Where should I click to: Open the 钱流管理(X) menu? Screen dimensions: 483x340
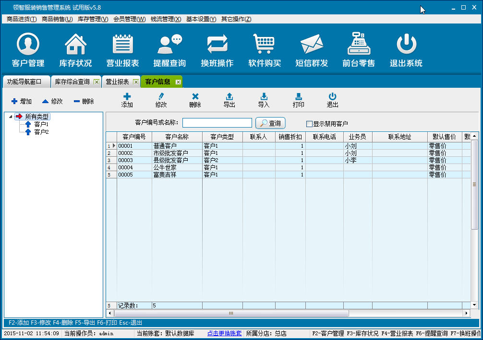pos(166,19)
